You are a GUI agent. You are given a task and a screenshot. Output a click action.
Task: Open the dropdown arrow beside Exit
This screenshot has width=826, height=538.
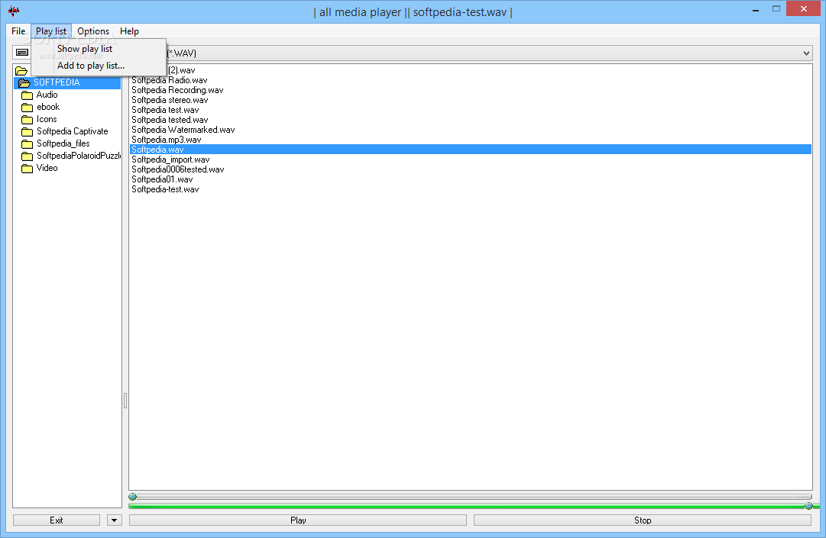click(x=115, y=520)
